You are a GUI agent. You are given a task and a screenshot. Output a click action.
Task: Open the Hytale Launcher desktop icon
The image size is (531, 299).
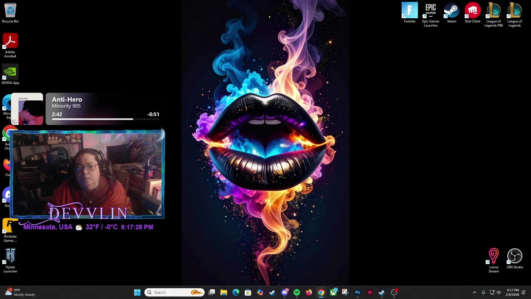pyautogui.click(x=10, y=261)
